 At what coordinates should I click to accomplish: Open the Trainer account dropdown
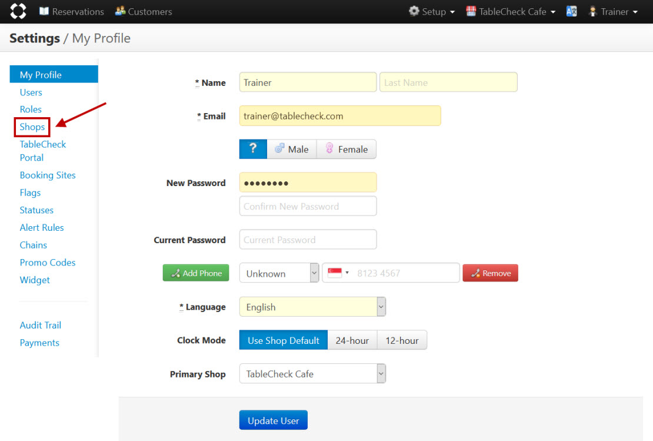coord(613,12)
